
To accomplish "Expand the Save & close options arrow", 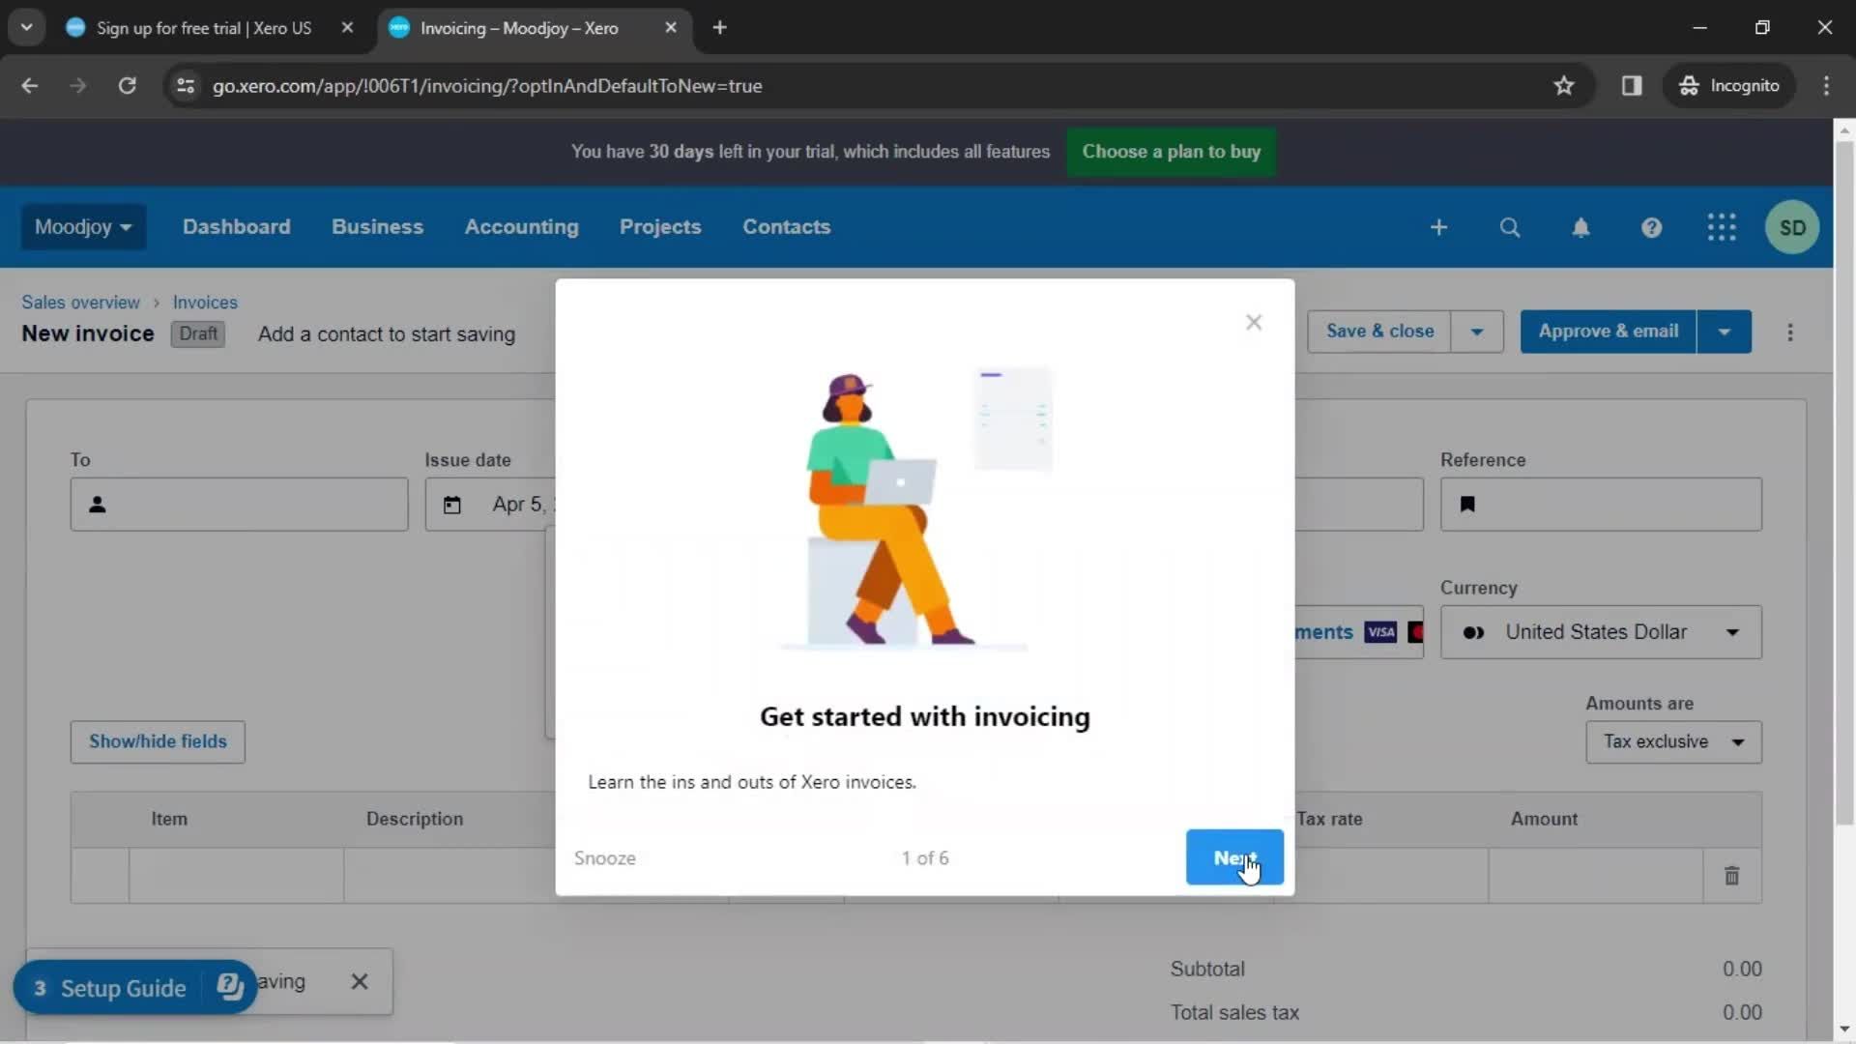I will (x=1477, y=332).
